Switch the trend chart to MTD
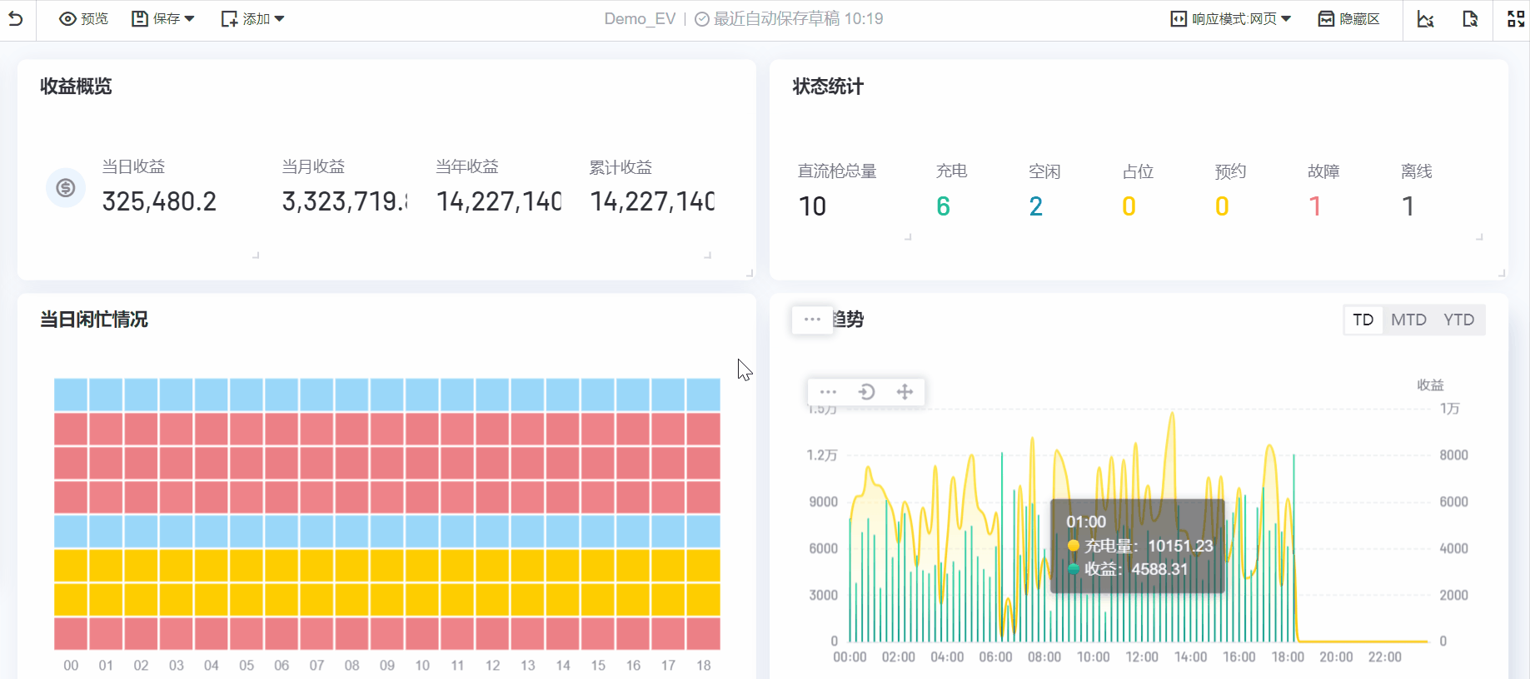This screenshot has width=1530, height=679. (1408, 320)
